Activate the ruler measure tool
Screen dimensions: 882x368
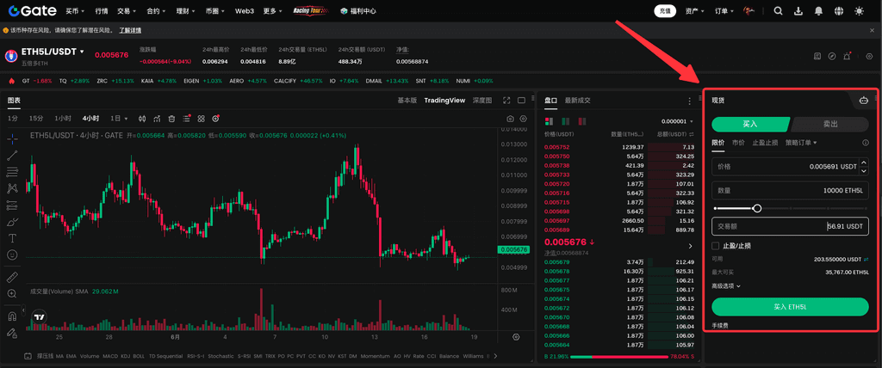(x=12, y=278)
